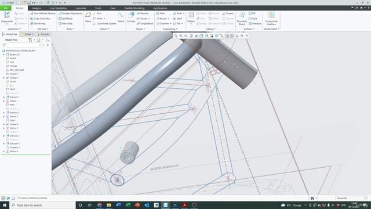Open the Annotate ribbon tab

tap(81, 8)
